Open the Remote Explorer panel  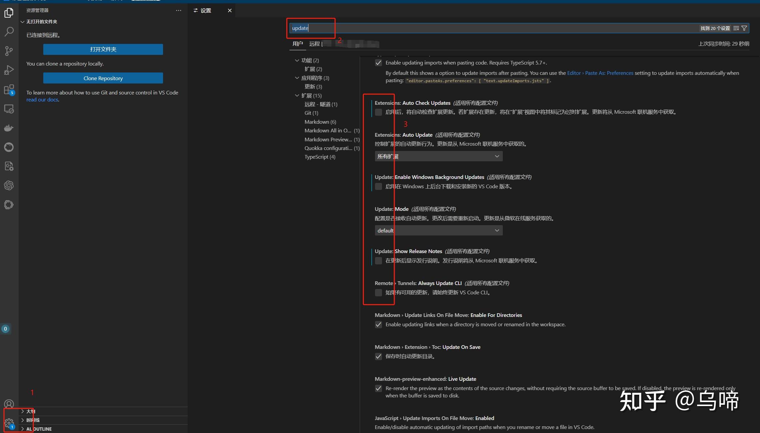pos(9,109)
